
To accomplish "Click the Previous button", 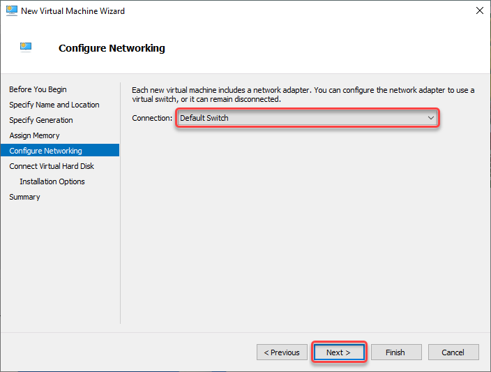I will click(282, 352).
